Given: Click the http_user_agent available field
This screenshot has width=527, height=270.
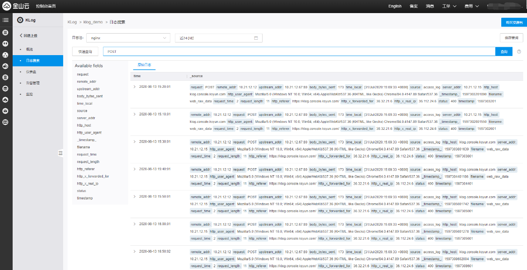Looking at the screenshot, I should 89,133.
